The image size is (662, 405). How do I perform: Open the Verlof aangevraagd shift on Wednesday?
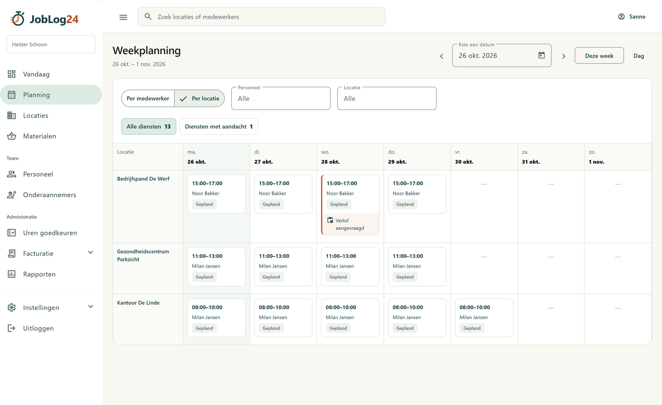click(350, 205)
